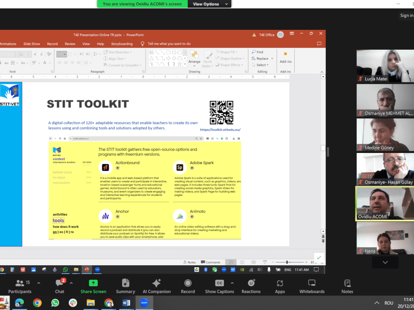The image size is (414, 310).
Task: Open the Zoom Chat panel
Action: (60, 287)
